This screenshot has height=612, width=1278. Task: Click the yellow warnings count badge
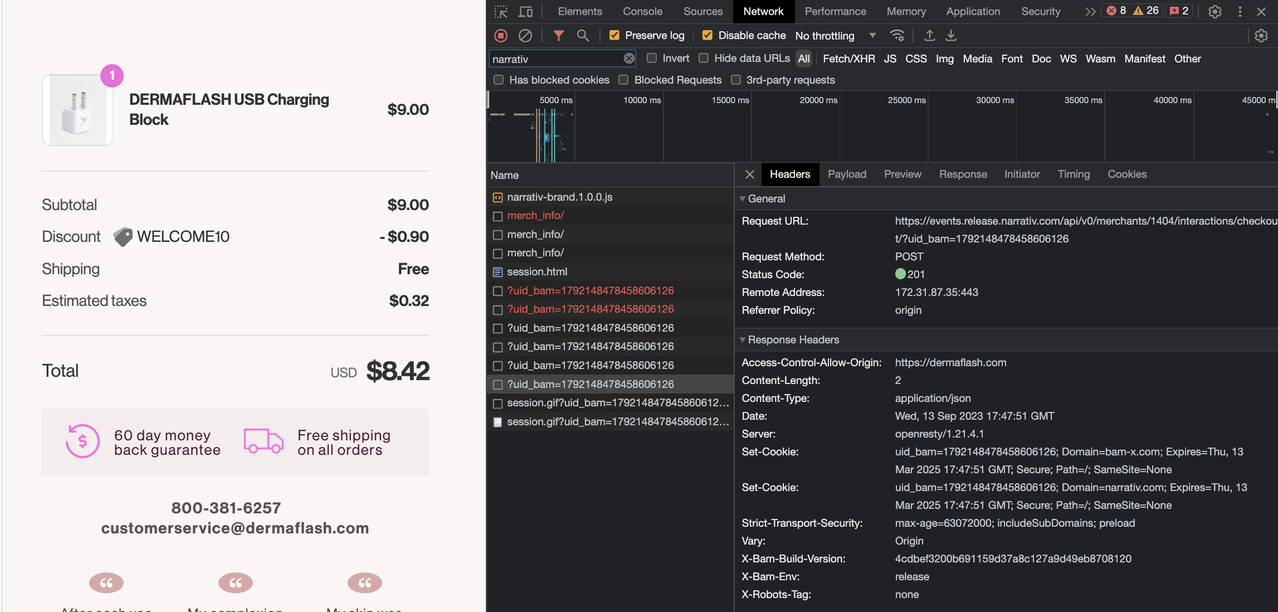point(1146,11)
